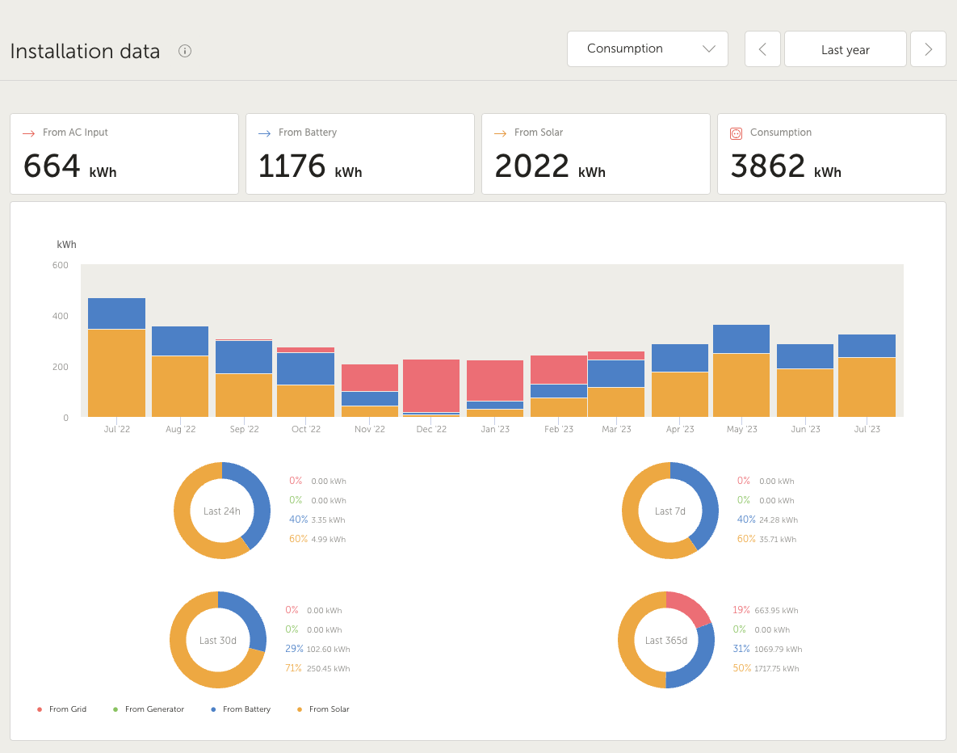This screenshot has width=957, height=753.
Task: Select the Last 24h donut chart
Action: pos(222,511)
